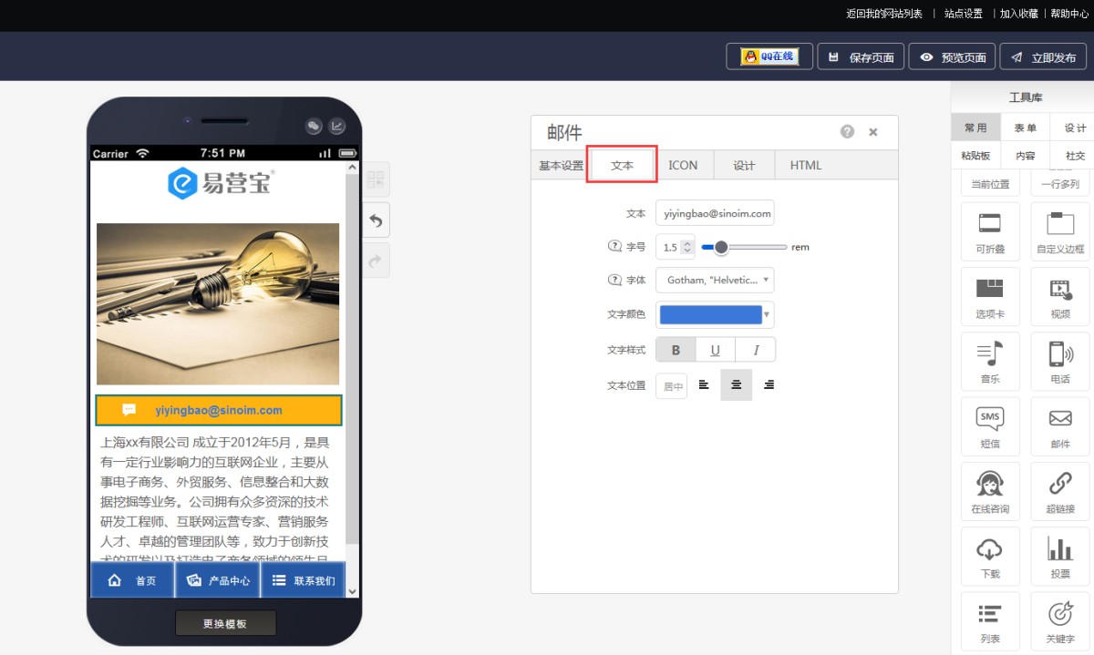The width and height of the screenshot is (1094, 655).
Task: Click the font size stepper arrows
Action: [x=687, y=247]
